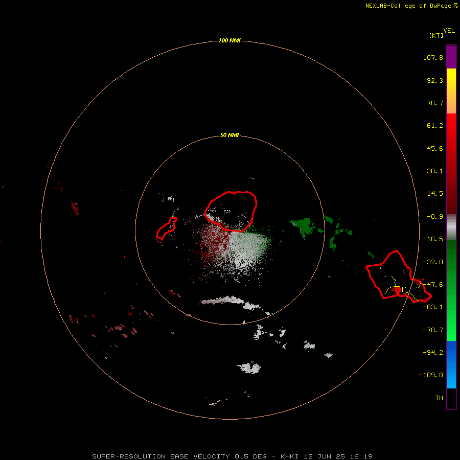Click the [KT] units label
Viewport: 460px width, 460px height.
[x=436, y=35]
